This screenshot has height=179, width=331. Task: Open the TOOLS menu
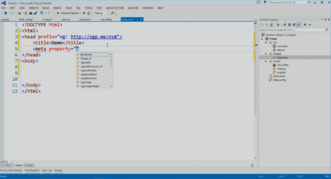point(89,8)
